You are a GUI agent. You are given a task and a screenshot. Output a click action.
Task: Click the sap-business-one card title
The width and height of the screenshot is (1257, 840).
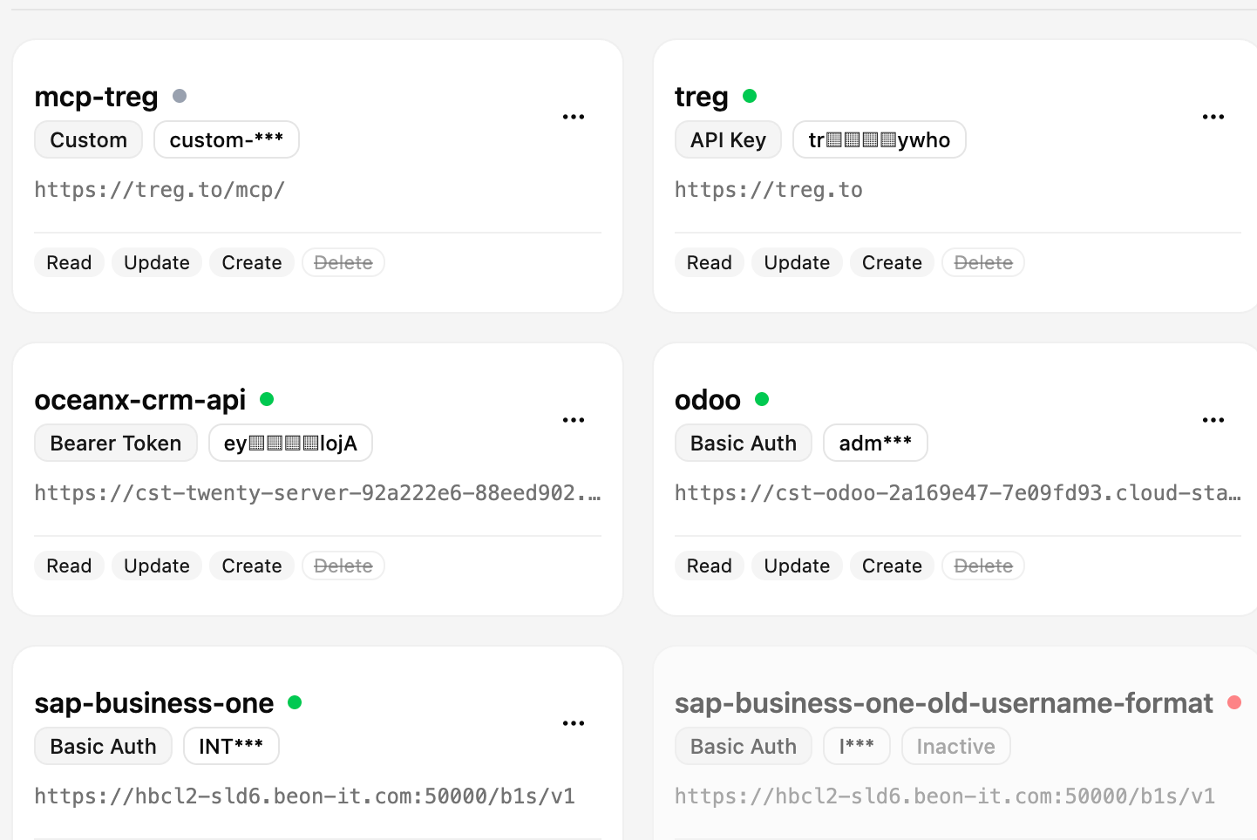point(154,702)
